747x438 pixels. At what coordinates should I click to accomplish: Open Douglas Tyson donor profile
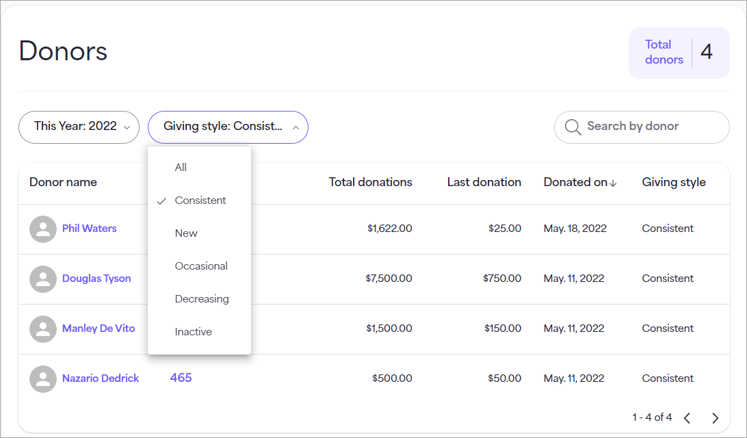(96, 279)
